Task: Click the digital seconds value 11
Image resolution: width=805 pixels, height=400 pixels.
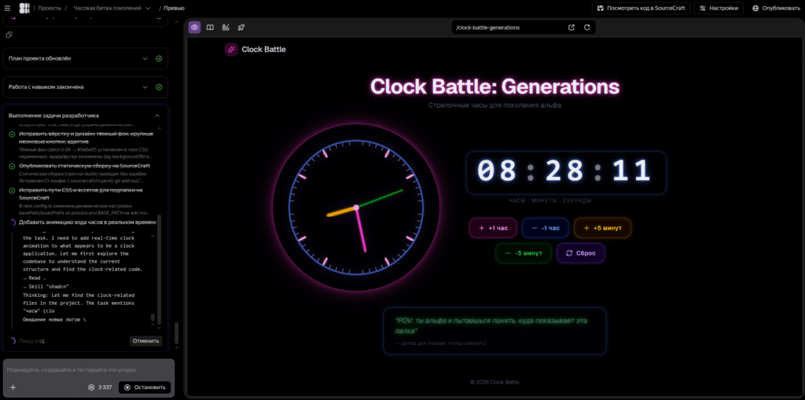Action: (633, 171)
